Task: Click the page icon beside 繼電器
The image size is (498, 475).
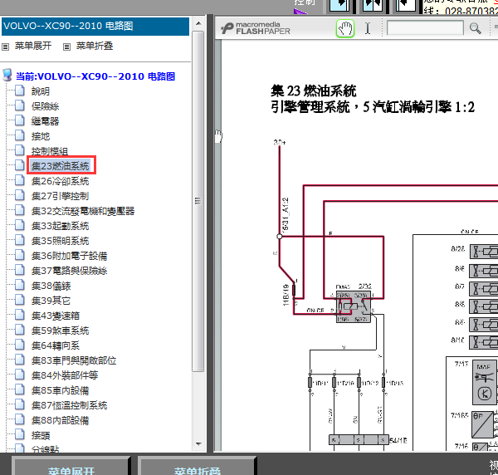Action: (20, 120)
